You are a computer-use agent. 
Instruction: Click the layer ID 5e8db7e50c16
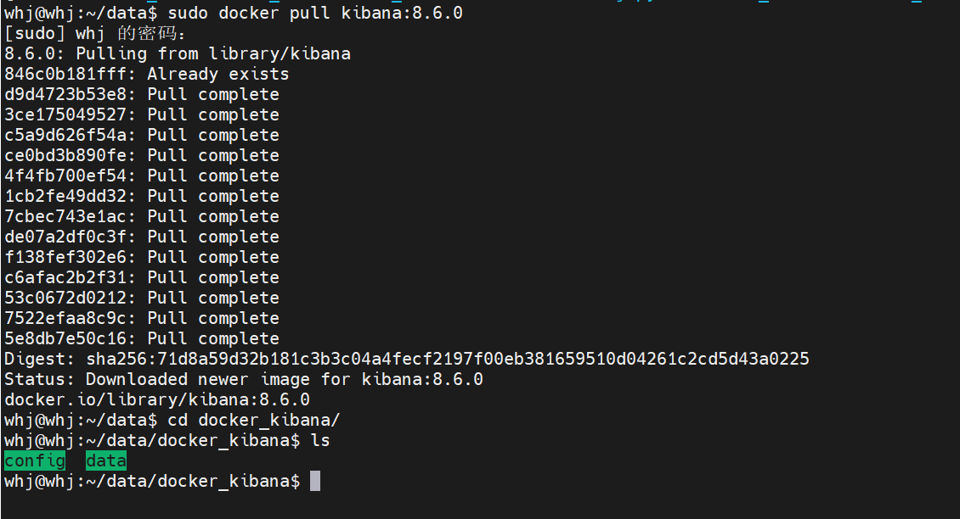tap(65, 338)
